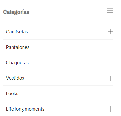Viewport: 121px width, 116px height.
Task: Collapse the categories list using three-line icon
Action: pos(110,11)
